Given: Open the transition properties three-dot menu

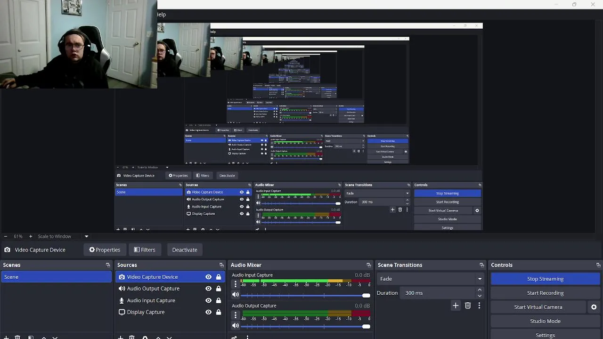Looking at the screenshot, I should pyautogui.click(x=479, y=306).
